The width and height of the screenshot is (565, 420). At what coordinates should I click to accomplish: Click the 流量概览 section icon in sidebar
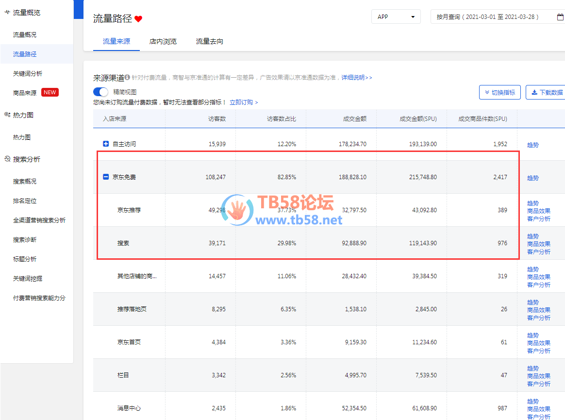coord(7,13)
